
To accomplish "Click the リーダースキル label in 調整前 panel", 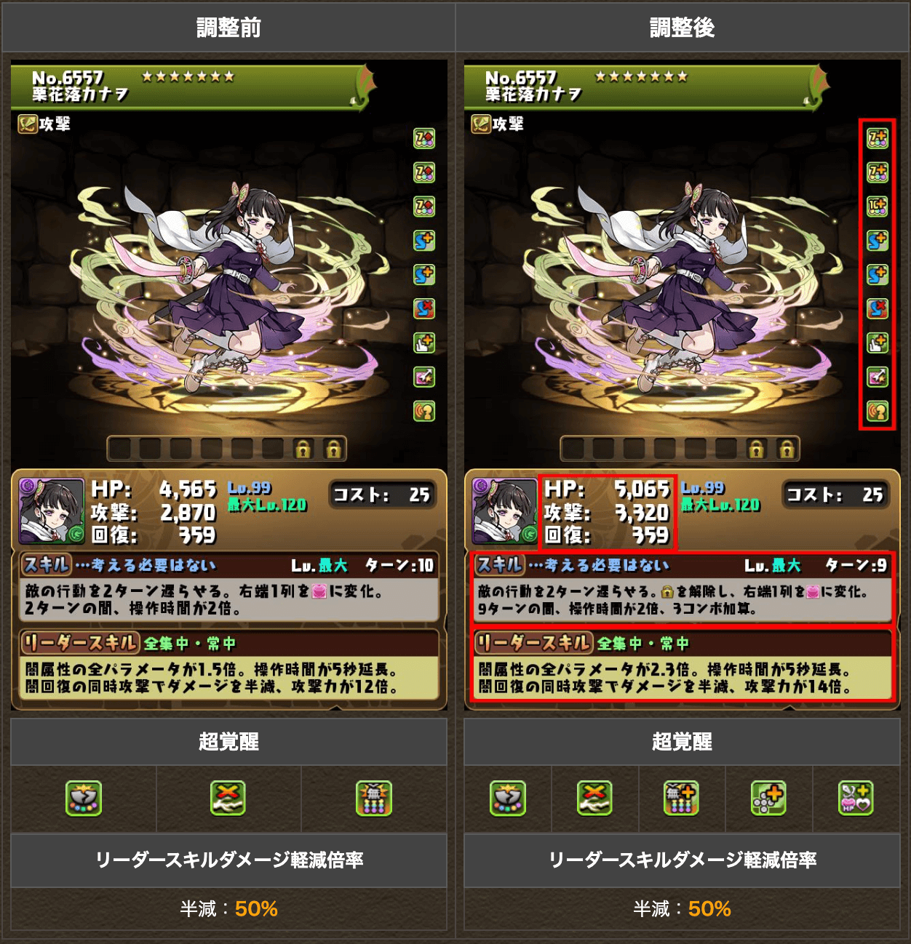I will point(80,643).
